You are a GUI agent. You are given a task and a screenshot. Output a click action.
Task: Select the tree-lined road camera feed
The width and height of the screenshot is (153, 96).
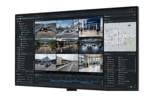point(45,46)
